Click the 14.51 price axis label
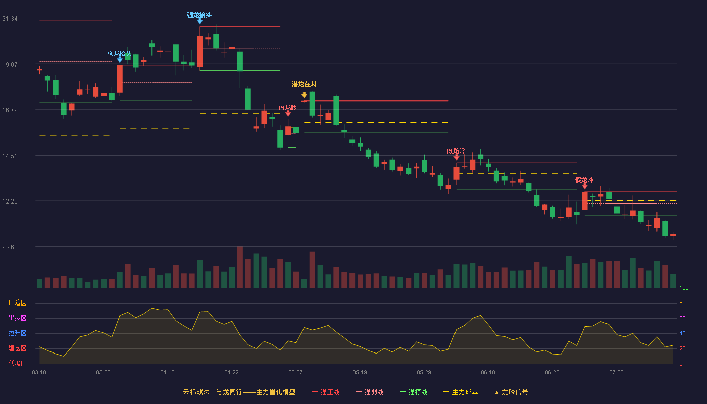 coord(10,156)
